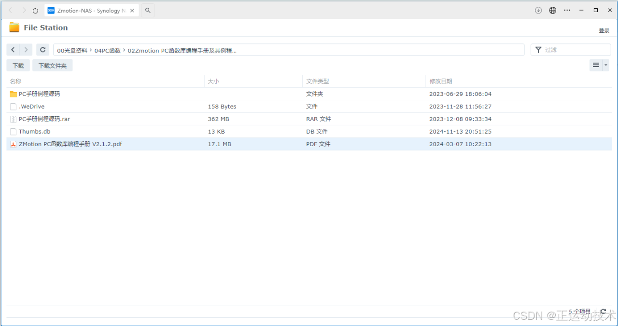Navigate to 04PC函数 breadcrumb
Screen dimensions: 618x326
pyautogui.click(x=108, y=50)
